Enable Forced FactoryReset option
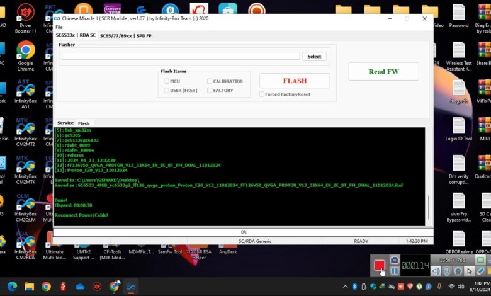The width and height of the screenshot is (491, 296). pos(261,94)
